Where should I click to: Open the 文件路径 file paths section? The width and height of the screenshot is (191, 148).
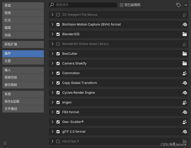23,109
